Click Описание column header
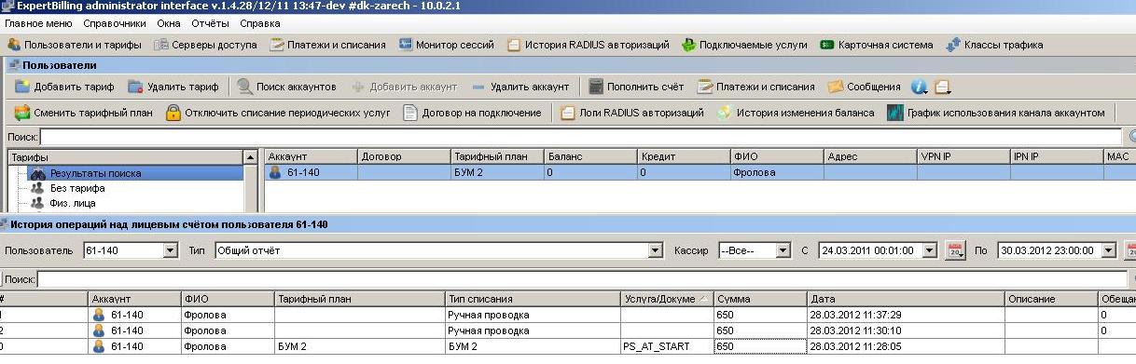 1051,299
